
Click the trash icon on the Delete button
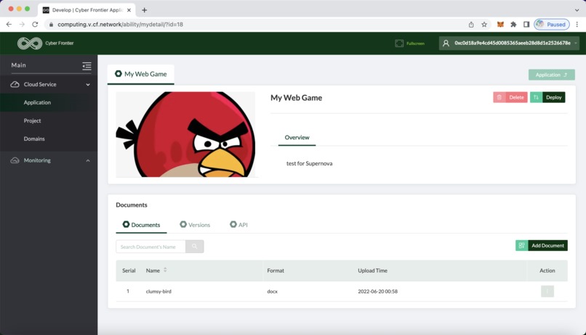pyautogui.click(x=499, y=97)
